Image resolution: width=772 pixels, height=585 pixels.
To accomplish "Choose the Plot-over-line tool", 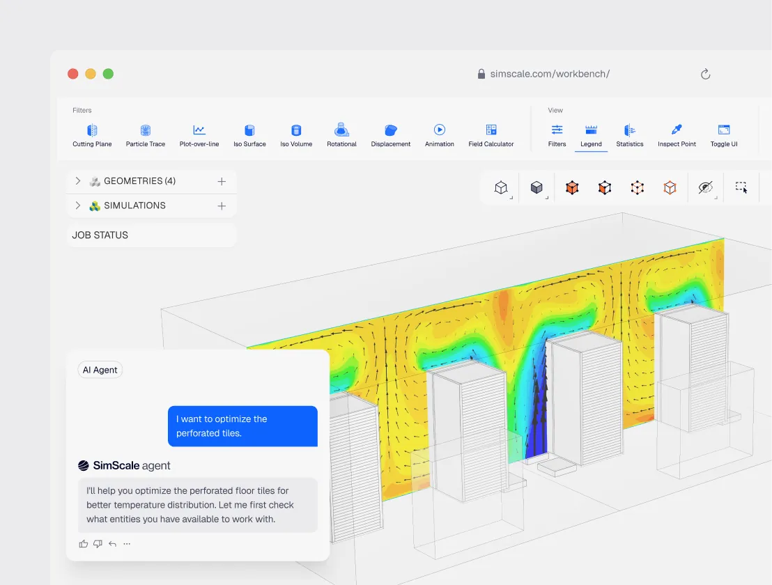I will coord(199,136).
